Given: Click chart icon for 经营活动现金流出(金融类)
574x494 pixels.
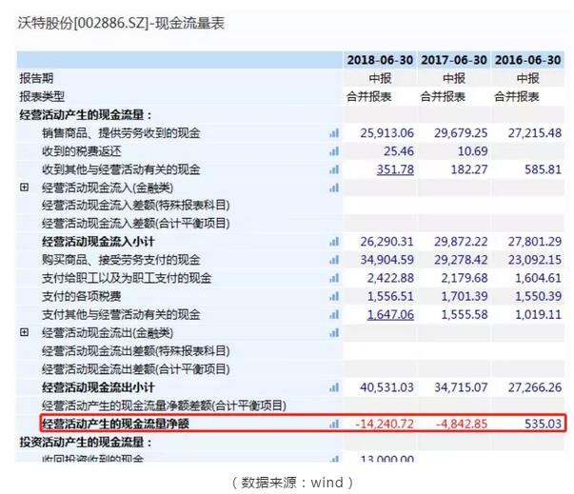Looking at the screenshot, I should [x=334, y=333].
